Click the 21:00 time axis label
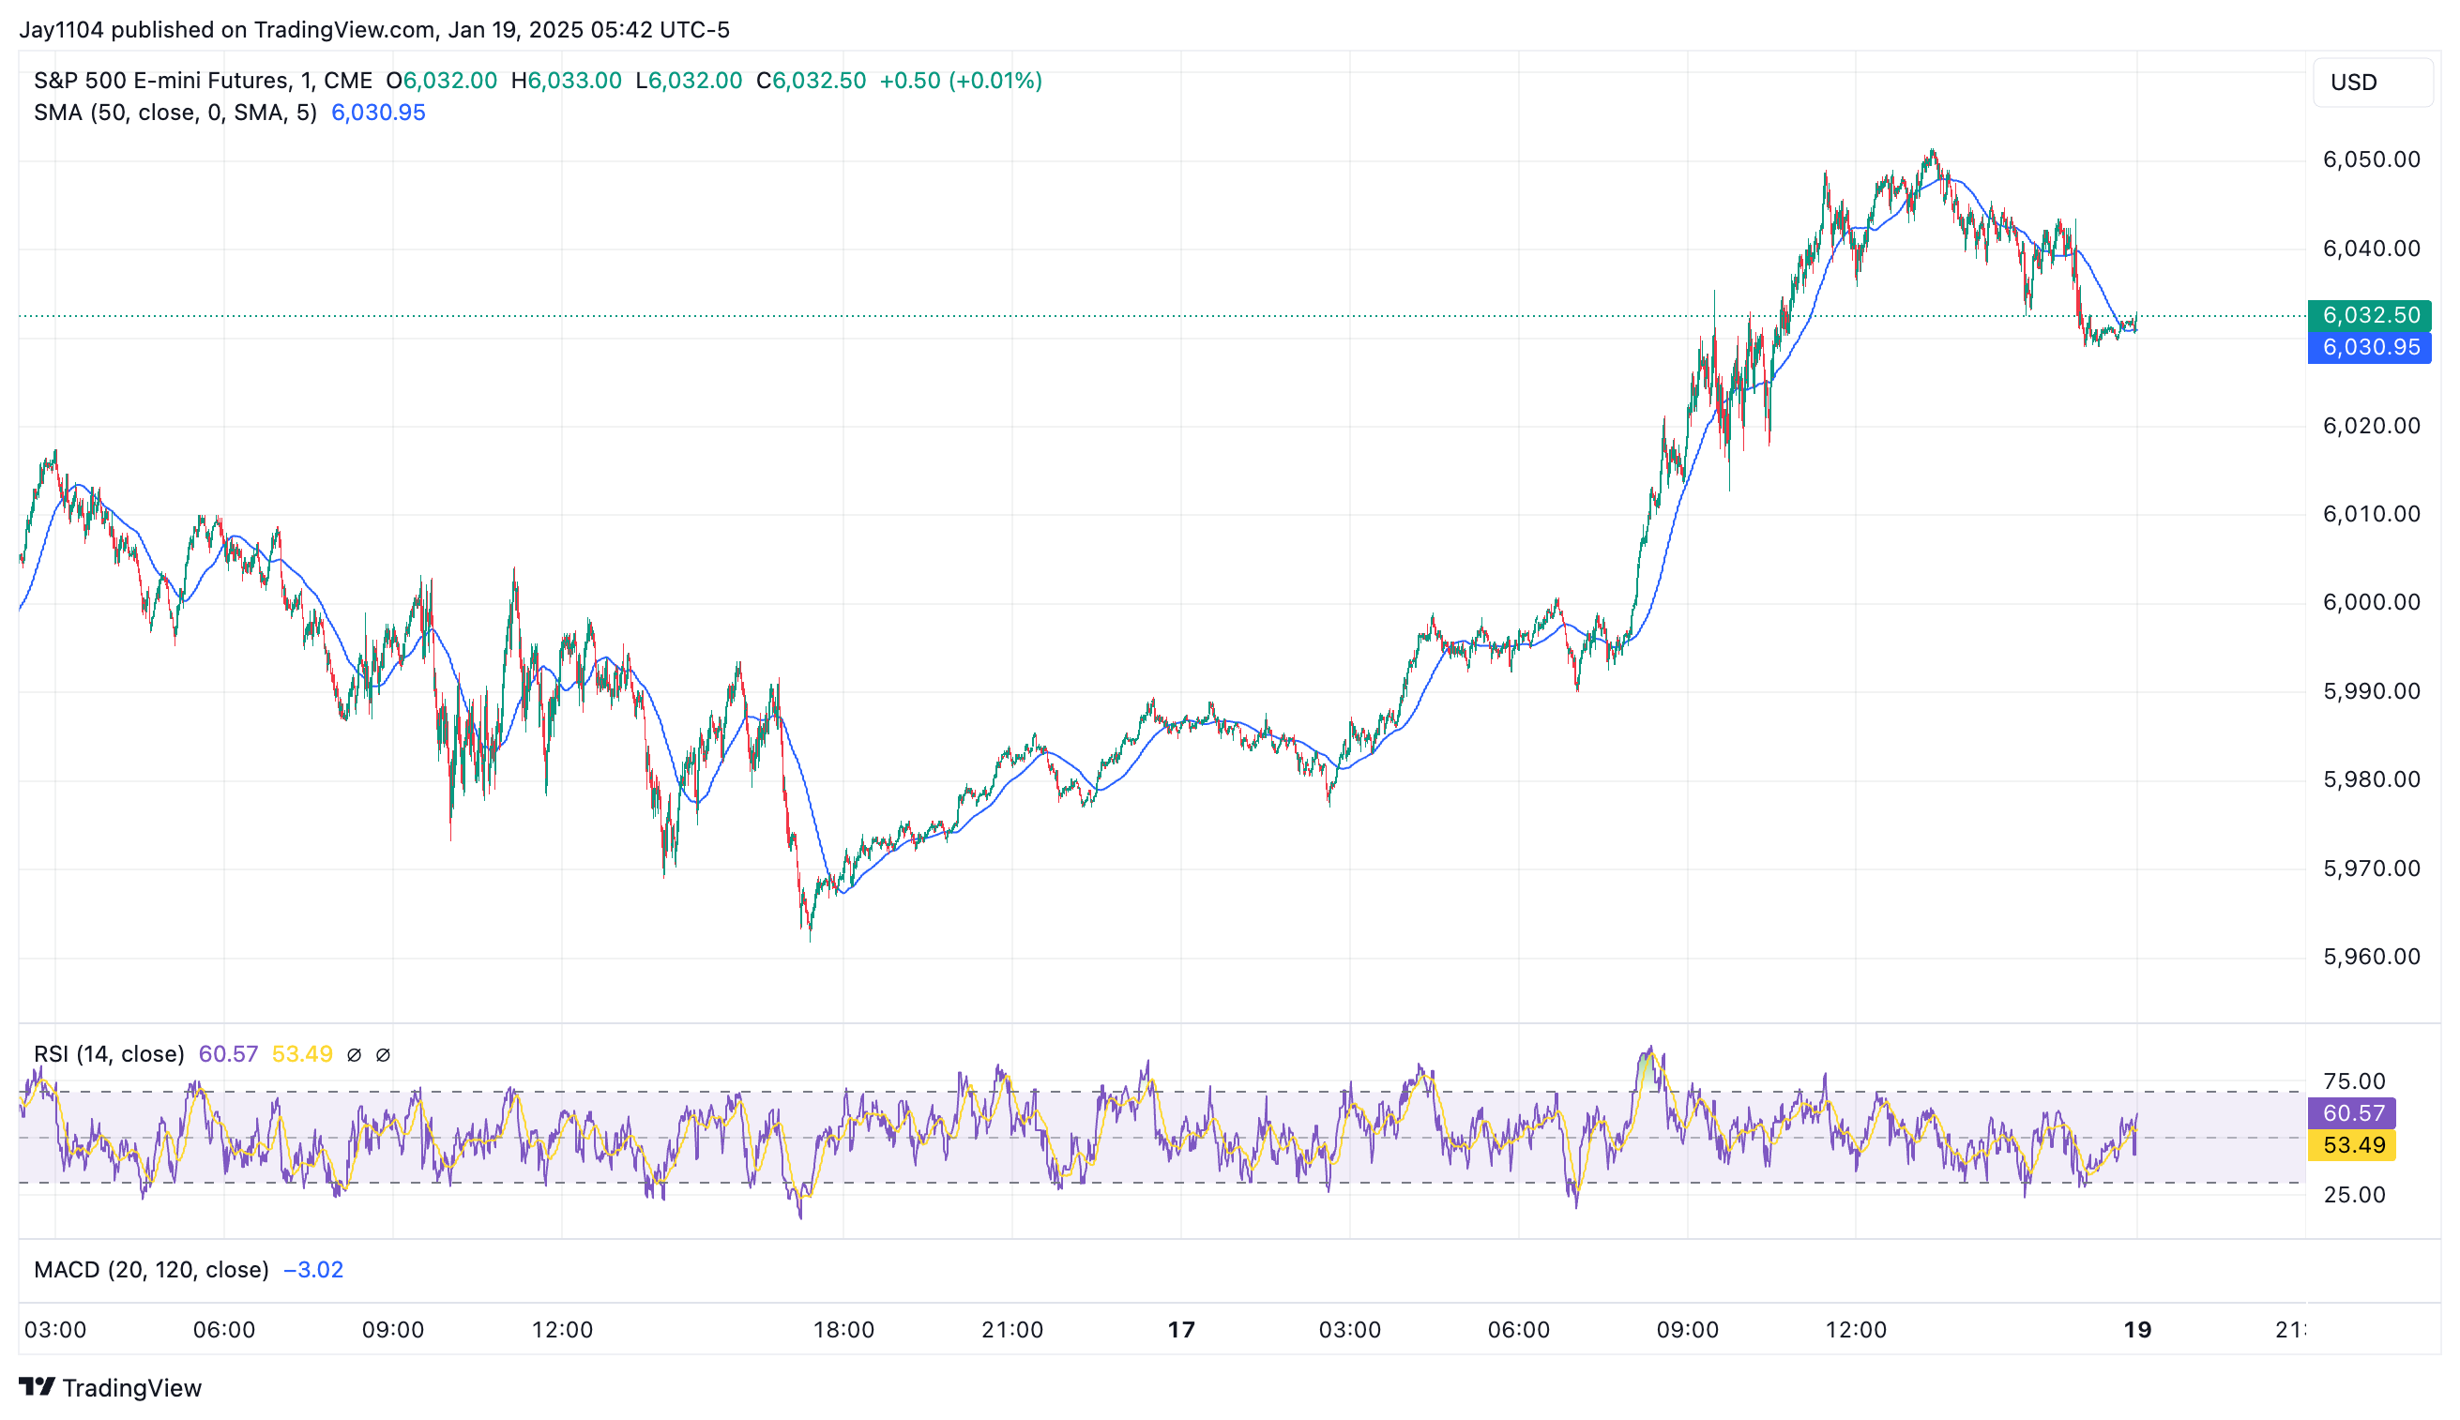Screen dimensions: 2460x1420 (1012, 1330)
